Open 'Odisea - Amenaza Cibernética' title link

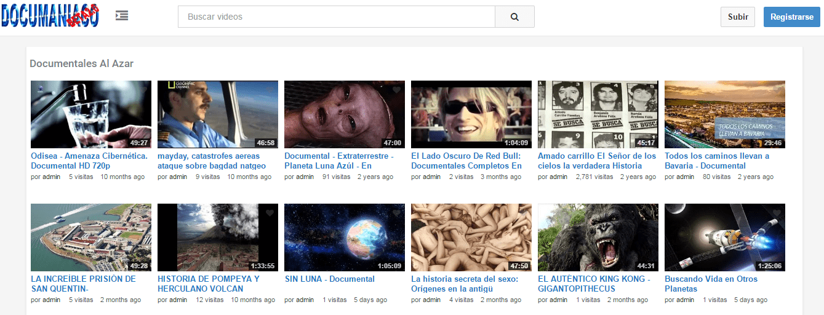[90, 161]
